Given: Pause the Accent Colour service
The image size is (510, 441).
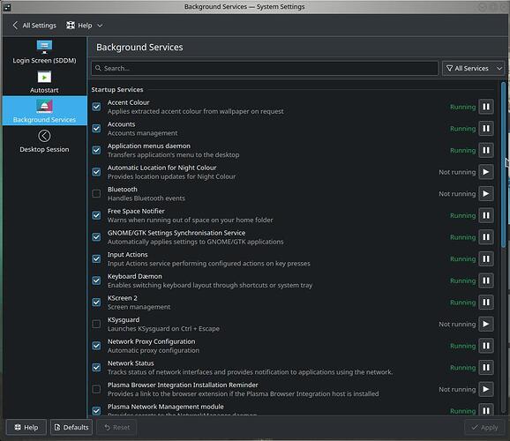Looking at the screenshot, I should pyautogui.click(x=486, y=107).
